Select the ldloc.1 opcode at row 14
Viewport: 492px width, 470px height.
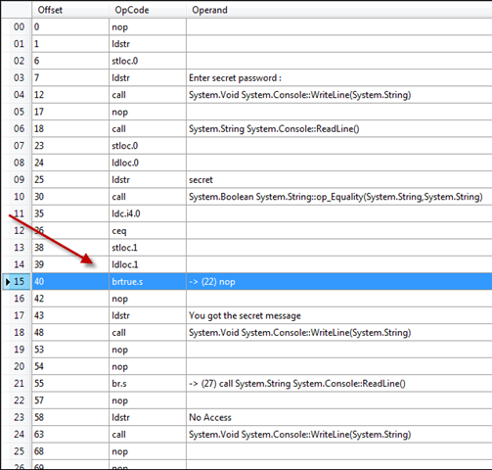point(148,264)
